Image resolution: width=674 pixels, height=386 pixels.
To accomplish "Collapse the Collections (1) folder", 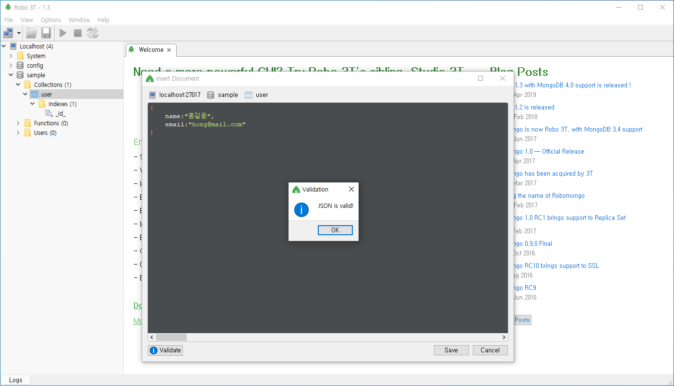I will tap(18, 84).
